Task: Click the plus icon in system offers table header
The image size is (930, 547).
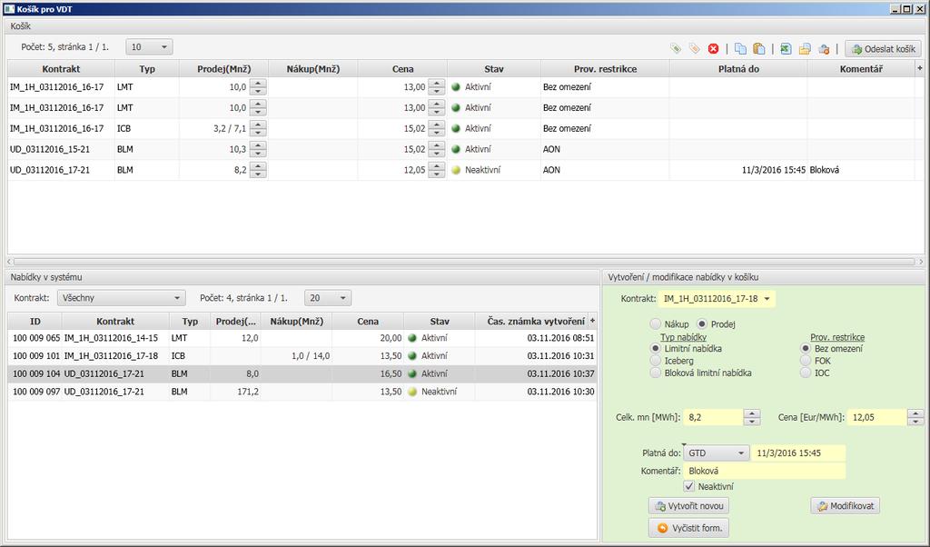Action: pyautogui.click(x=592, y=321)
